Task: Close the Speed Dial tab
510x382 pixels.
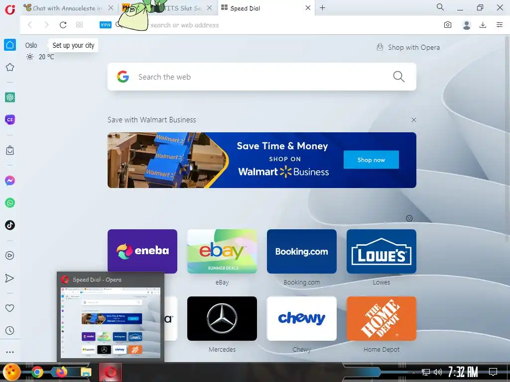Action: tap(308, 8)
